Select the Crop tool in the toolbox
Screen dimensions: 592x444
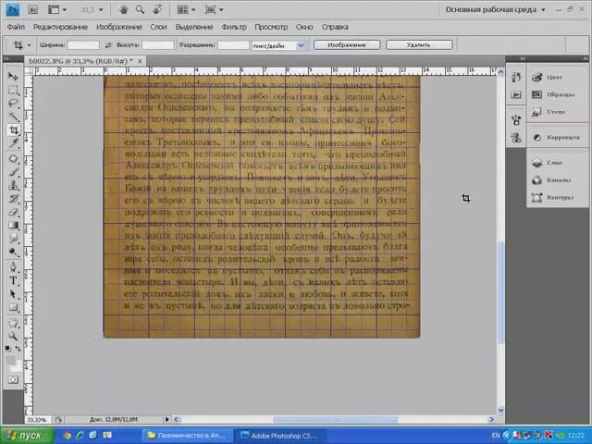pos(13,130)
